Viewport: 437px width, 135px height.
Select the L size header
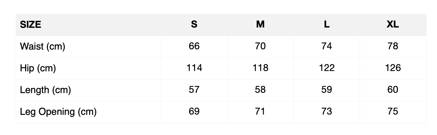click(327, 25)
